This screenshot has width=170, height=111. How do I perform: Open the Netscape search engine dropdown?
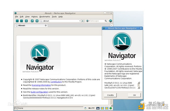[x=88, y=21]
